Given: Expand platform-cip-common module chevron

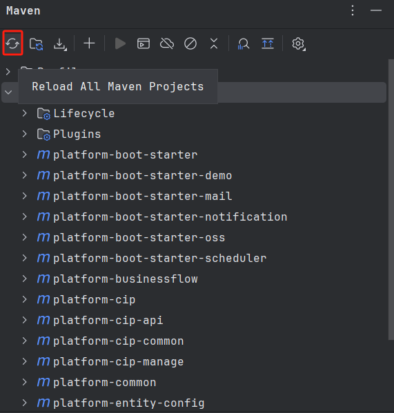Looking at the screenshot, I should click(x=25, y=341).
